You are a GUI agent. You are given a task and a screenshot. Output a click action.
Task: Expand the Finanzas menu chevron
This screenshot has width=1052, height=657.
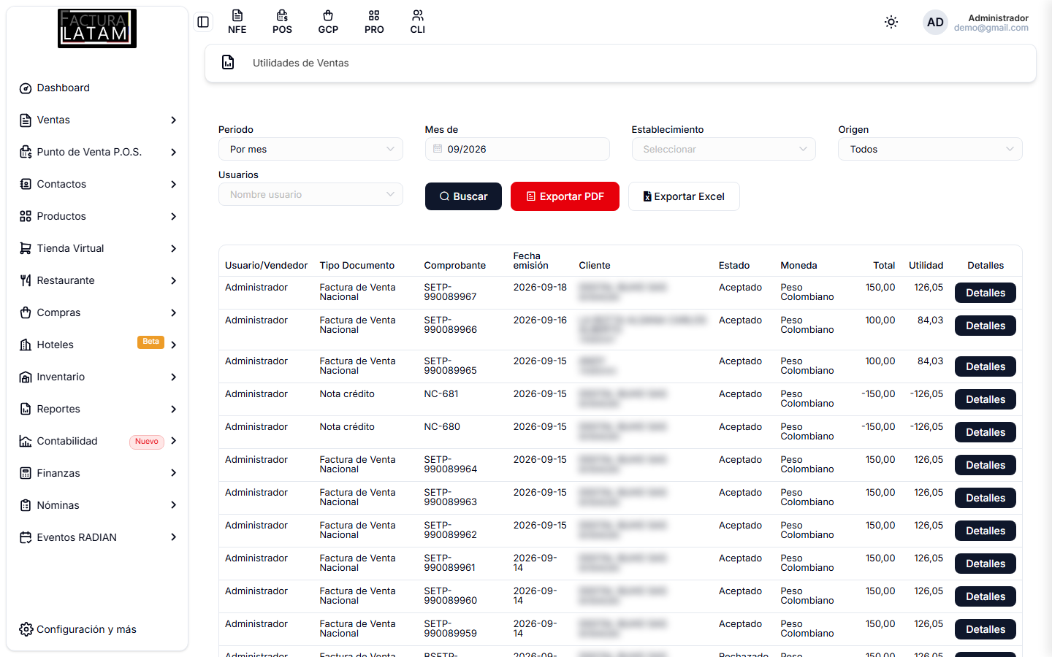coord(173,474)
